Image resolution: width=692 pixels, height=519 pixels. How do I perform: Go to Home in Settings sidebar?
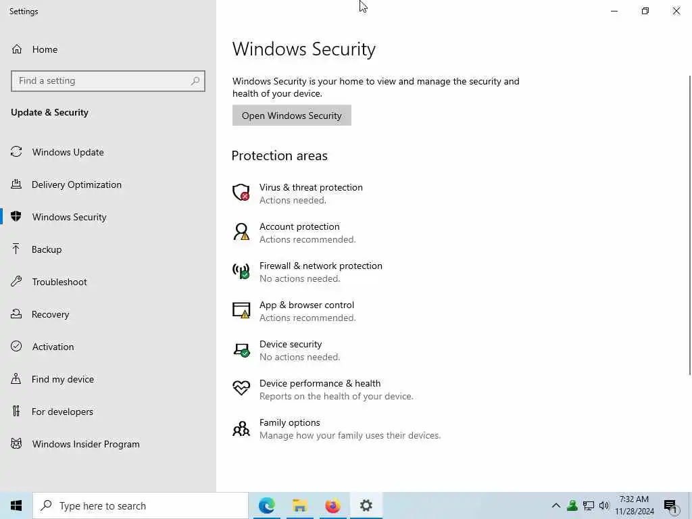[108, 49]
